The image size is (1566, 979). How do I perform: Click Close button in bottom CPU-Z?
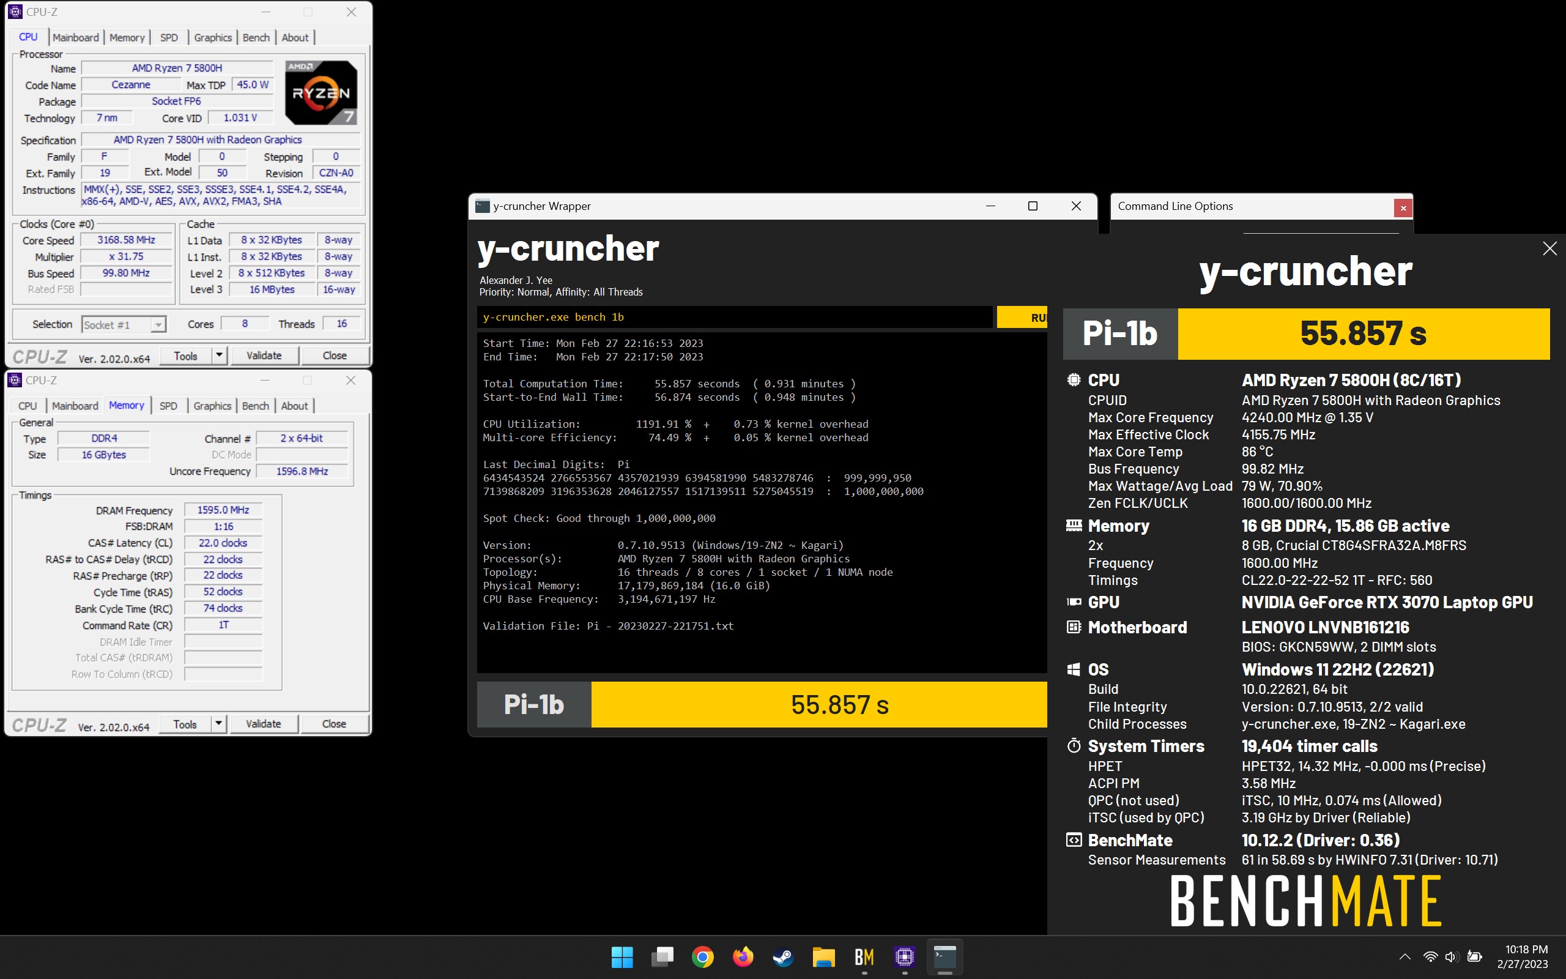pyautogui.click(x=334, y=724)
